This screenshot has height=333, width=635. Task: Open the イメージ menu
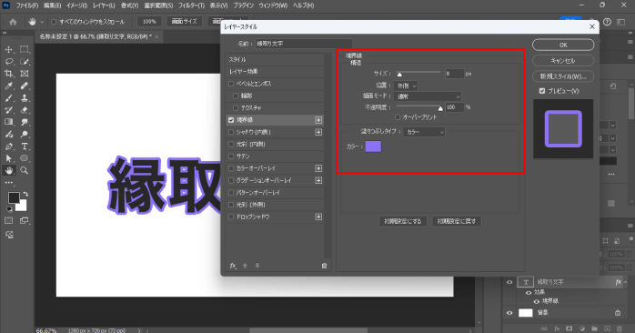[x=76, y=5]
